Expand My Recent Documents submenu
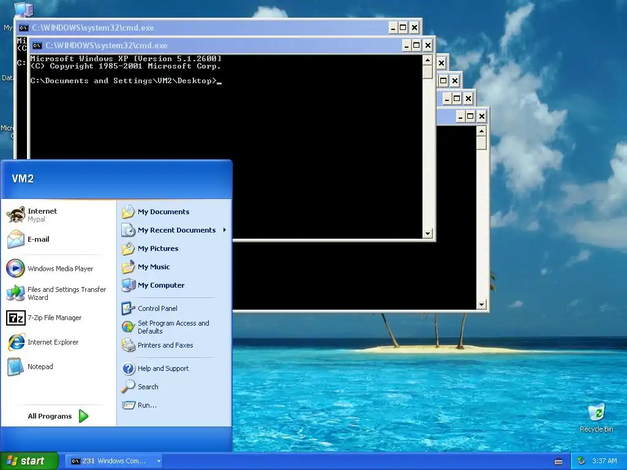 (x=225, y=230)
